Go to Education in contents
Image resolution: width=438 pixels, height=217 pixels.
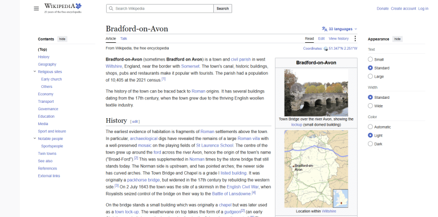click(x=46, y=116)
